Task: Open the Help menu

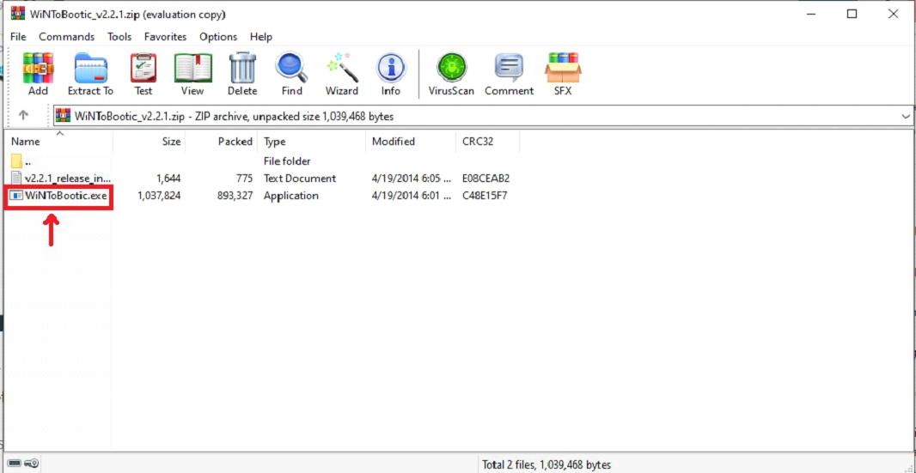Action: tap(261, 37)
